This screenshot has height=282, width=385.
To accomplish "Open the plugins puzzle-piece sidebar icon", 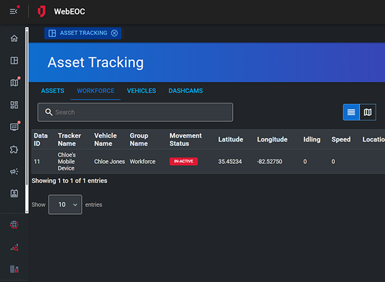I will (14, 149).
